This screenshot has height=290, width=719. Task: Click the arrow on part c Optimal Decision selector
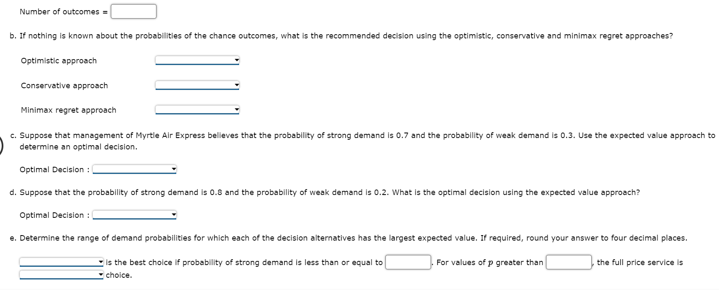172,169
